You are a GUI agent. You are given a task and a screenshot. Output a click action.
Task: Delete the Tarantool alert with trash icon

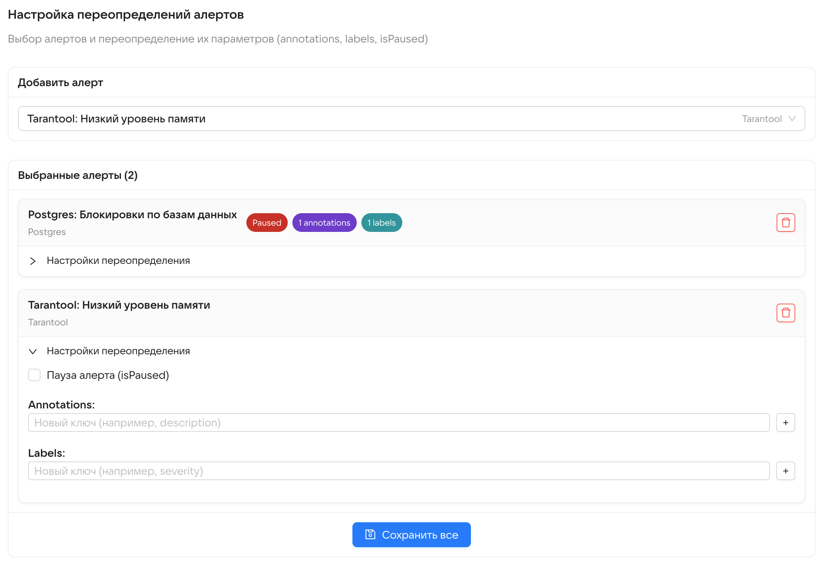pyautogui.click(x=786, y=313)
